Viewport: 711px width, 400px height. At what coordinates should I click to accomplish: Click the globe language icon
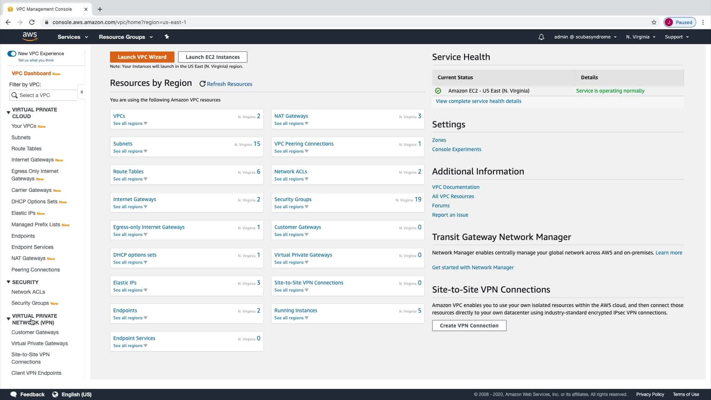(x=55, y=394)
